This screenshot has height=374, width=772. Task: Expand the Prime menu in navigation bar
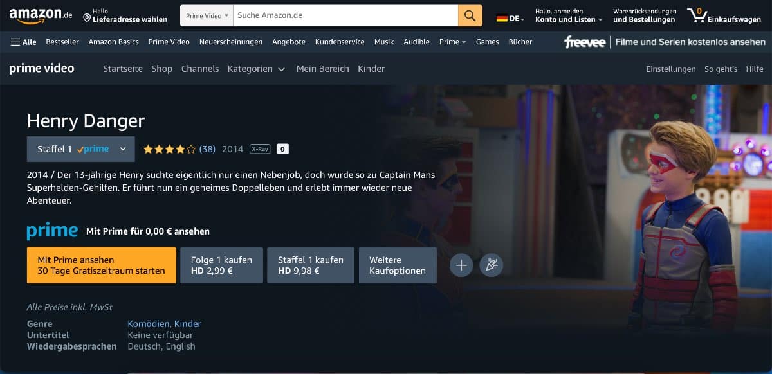coord(452,42)
